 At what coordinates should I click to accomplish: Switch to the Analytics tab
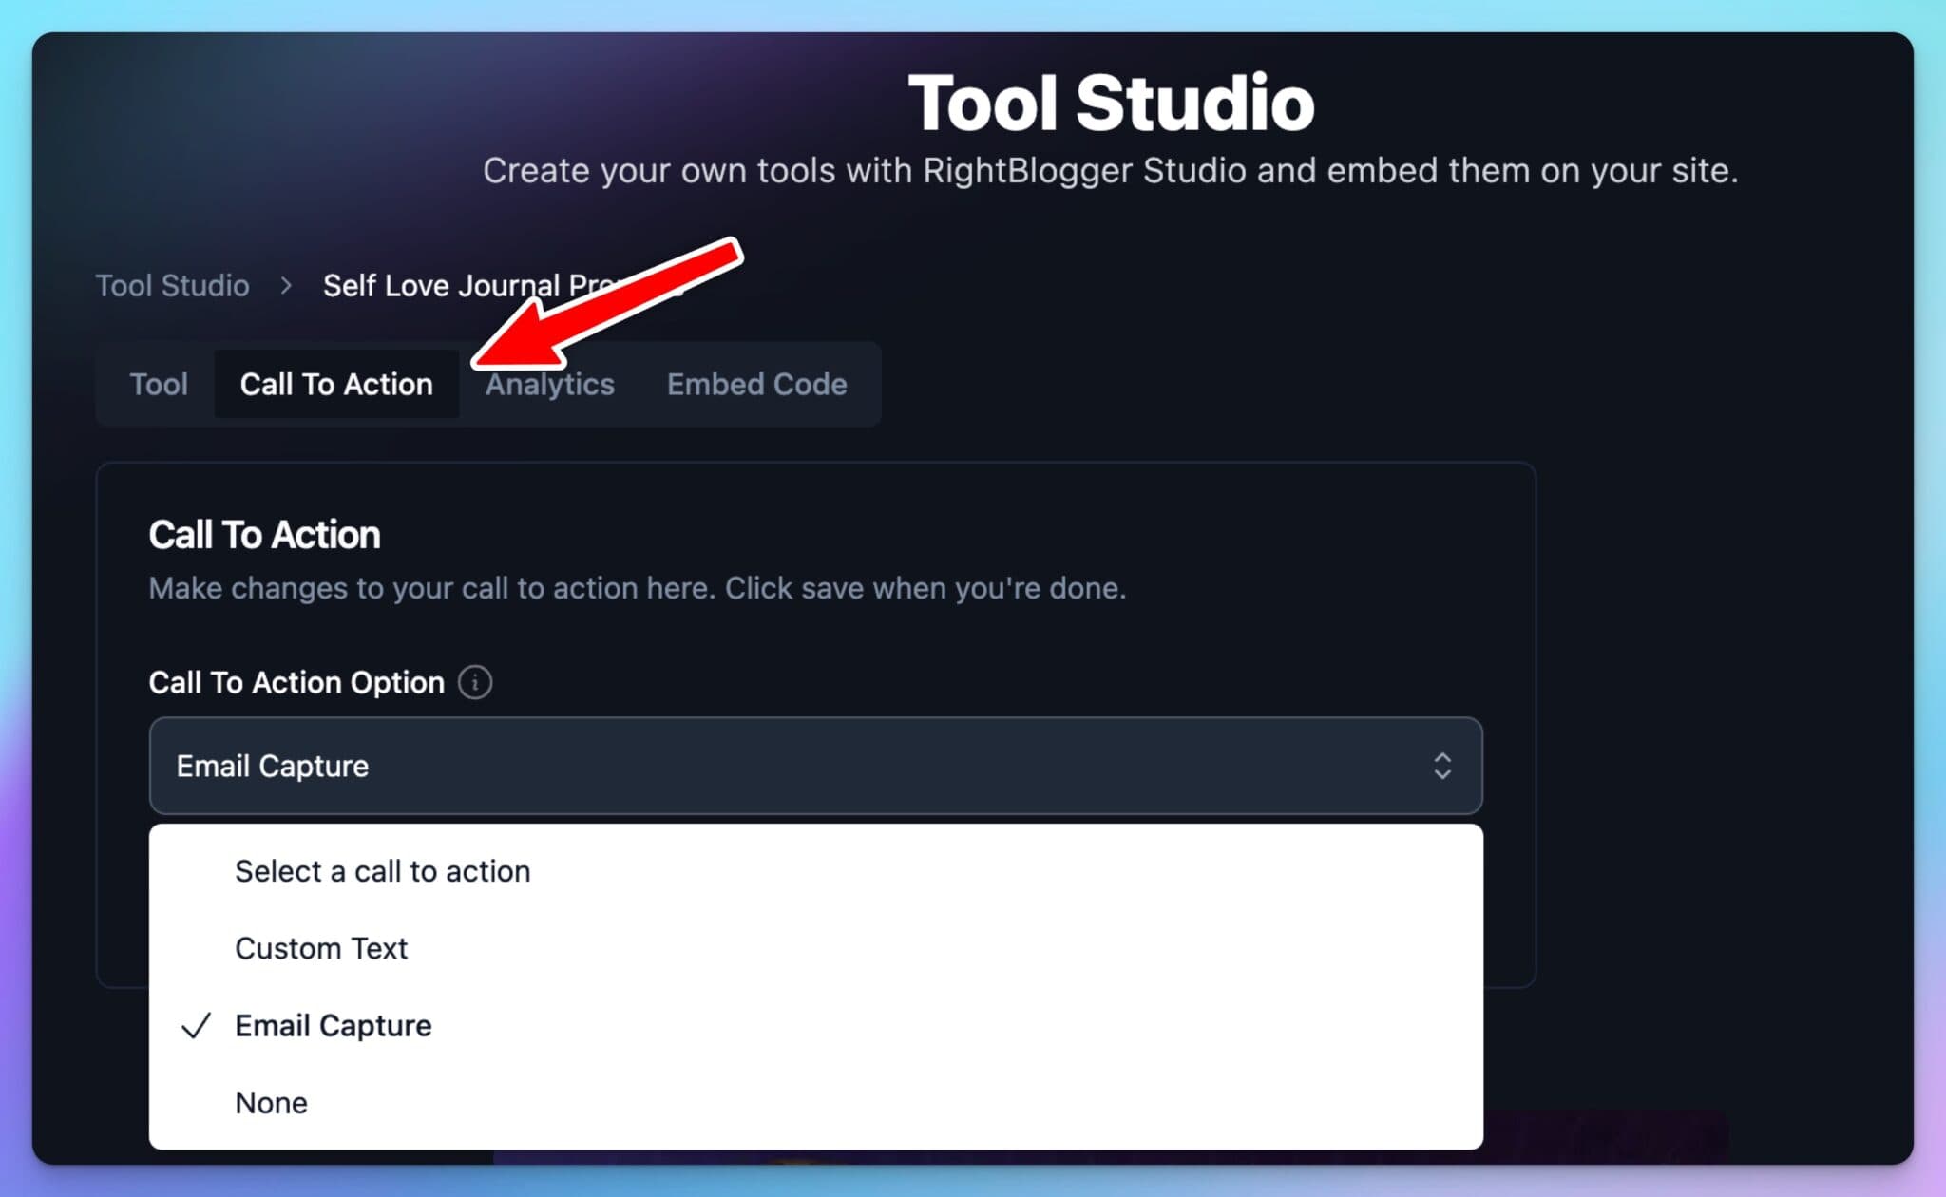coord(550,384)
